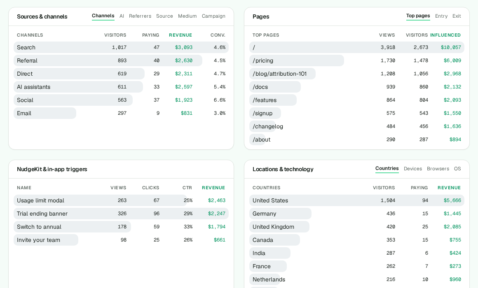Sort channels by the PAYING column header
Screen dimensions: 478x288
150,35
